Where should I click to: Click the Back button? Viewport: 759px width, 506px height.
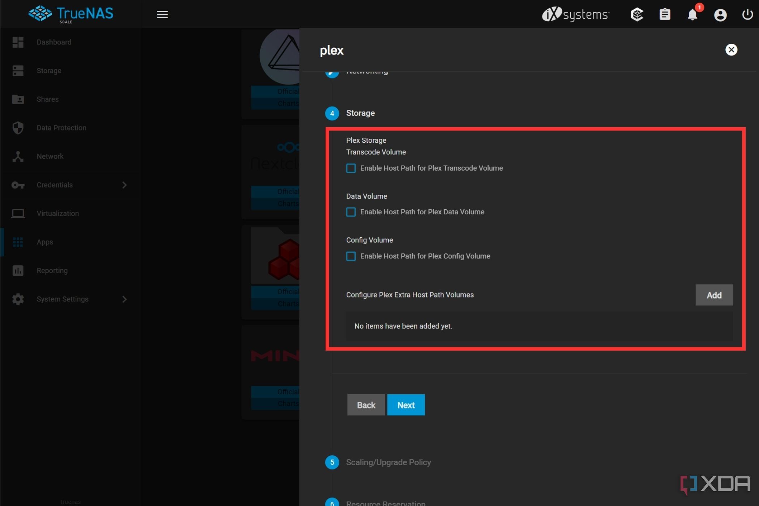(366, 405)
